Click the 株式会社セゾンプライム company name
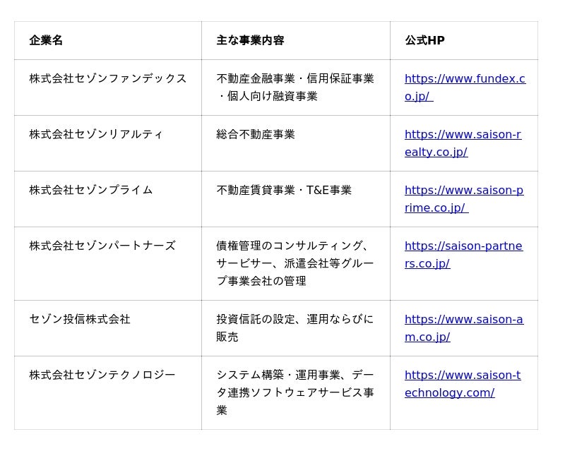Viewport: 565px width, 451px height. pyautogui.click(x=91, y=190)
